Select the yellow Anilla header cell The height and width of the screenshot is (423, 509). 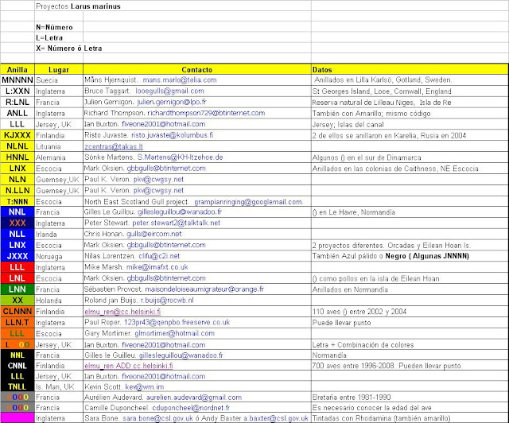tap(17, 69)
